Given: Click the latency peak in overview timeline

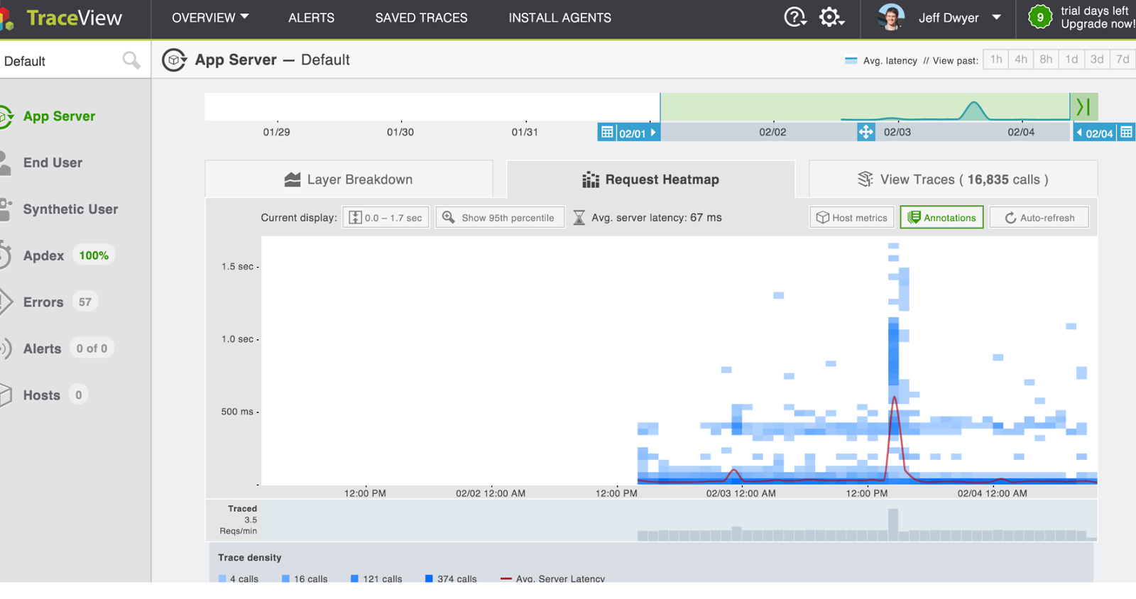Looking at the screenshot, I should [973, 109].
